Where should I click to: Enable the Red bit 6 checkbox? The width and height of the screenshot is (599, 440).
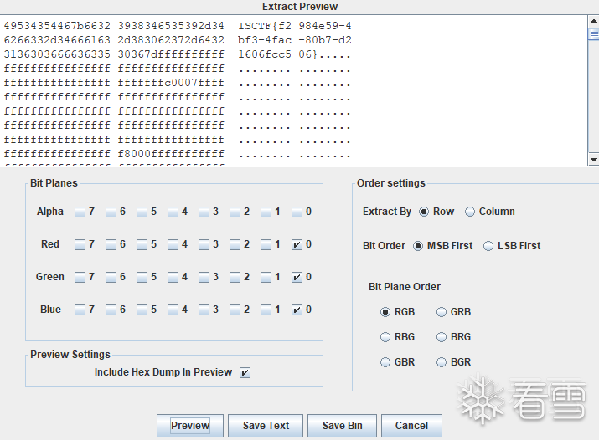click(111, 244)
